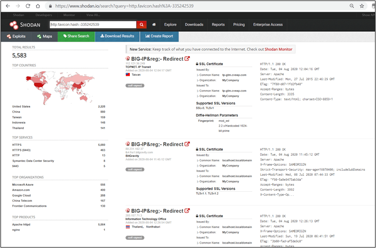Filter by Google Cloud organization
This screenshot has height=248, width=376.
(21, 195)
